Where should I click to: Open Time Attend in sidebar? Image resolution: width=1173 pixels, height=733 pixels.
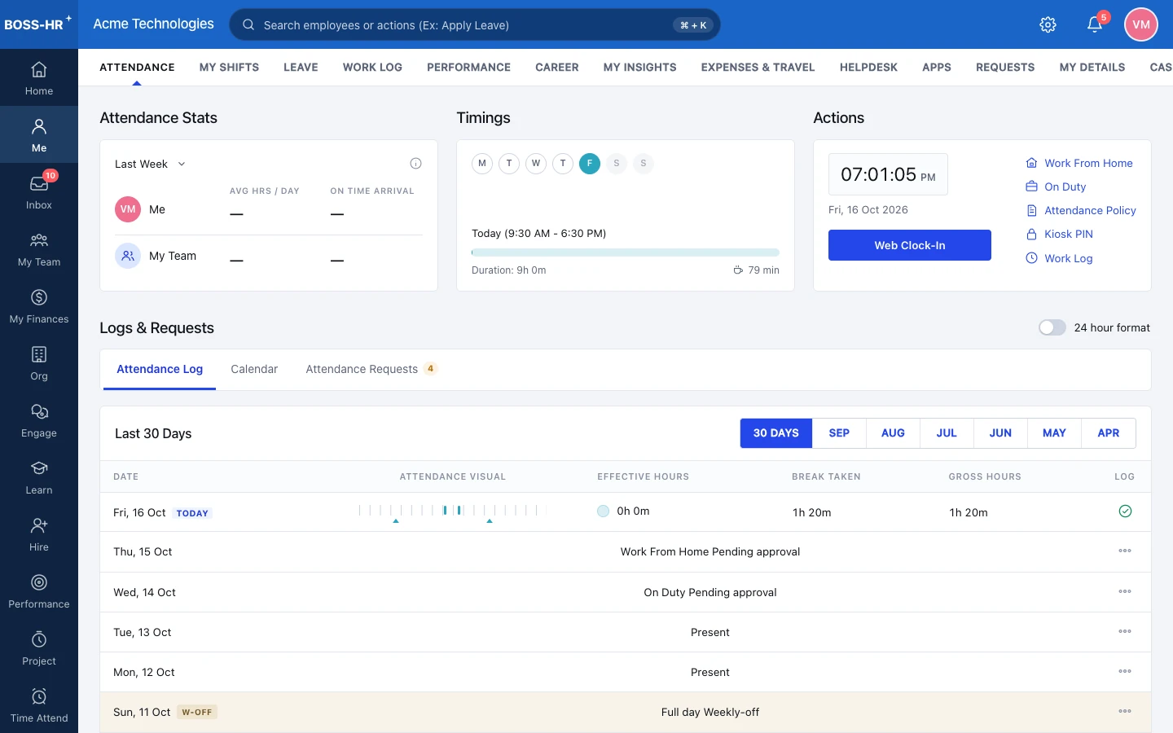39,705
